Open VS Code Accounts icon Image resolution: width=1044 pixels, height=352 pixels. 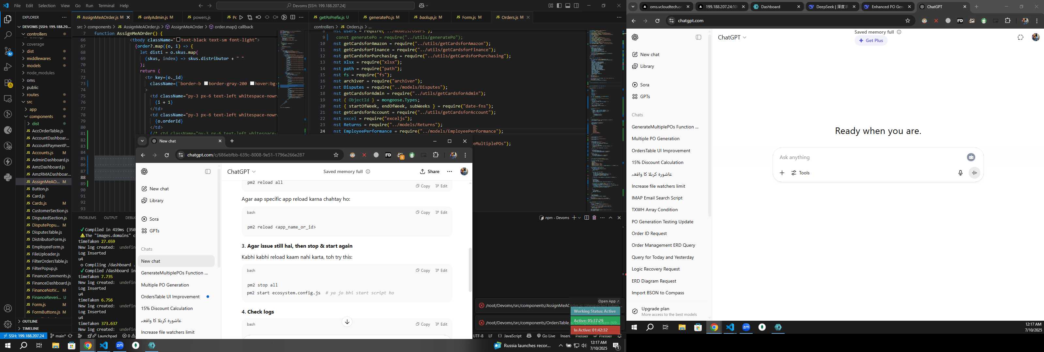pyautogui.click(x=8, y=309)
